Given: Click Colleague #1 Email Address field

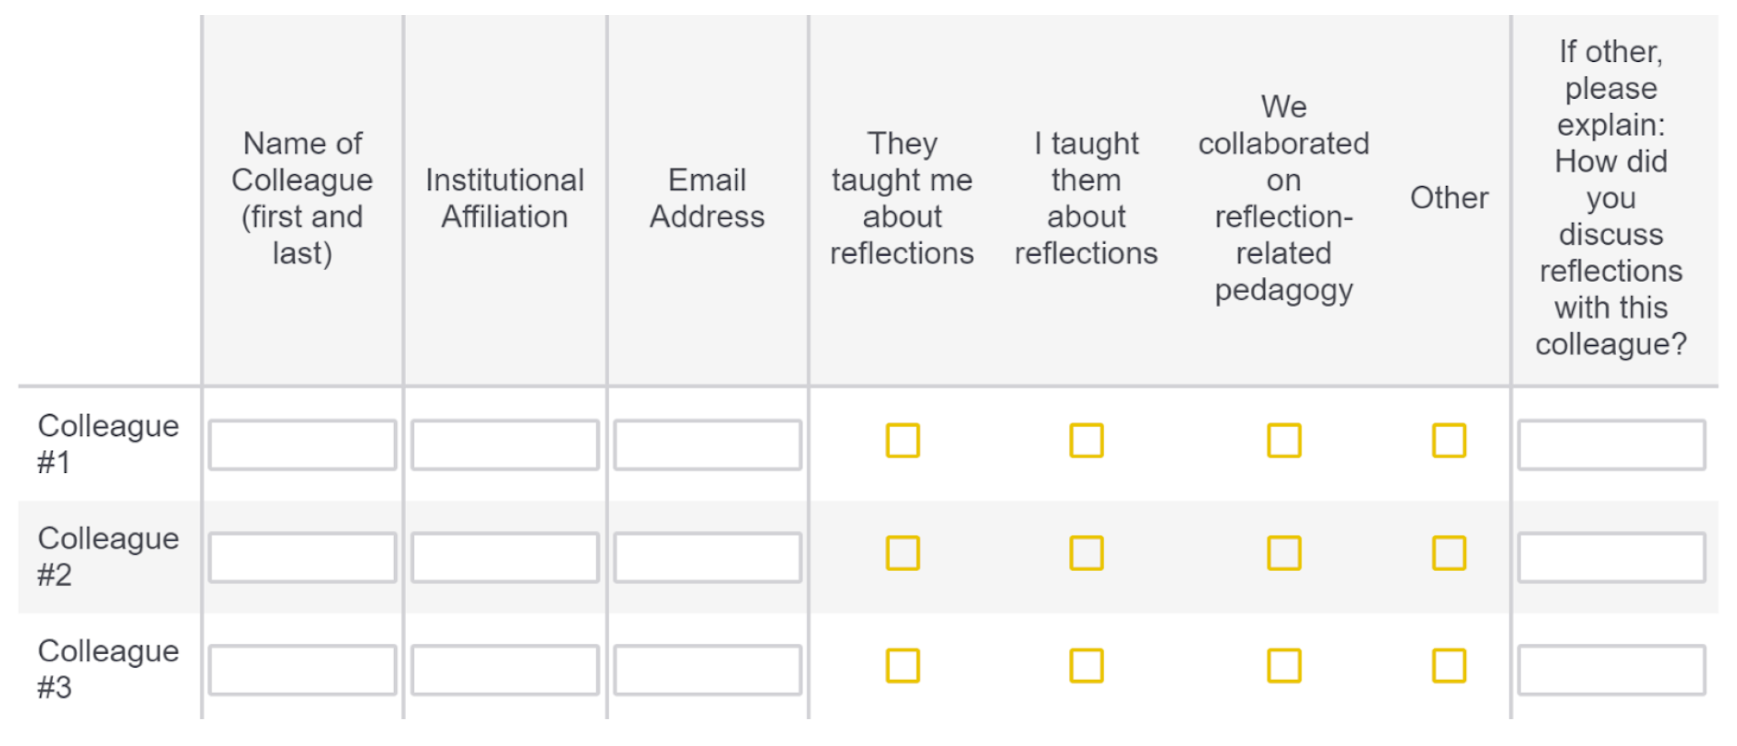Looking at the screenshot, I should coord(707,445).
